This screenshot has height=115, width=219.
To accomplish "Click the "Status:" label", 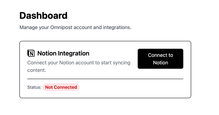I will 34,87.
